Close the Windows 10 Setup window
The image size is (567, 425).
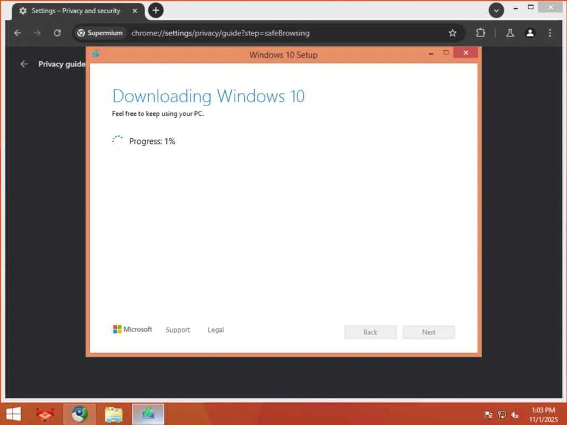coord(465,53)
